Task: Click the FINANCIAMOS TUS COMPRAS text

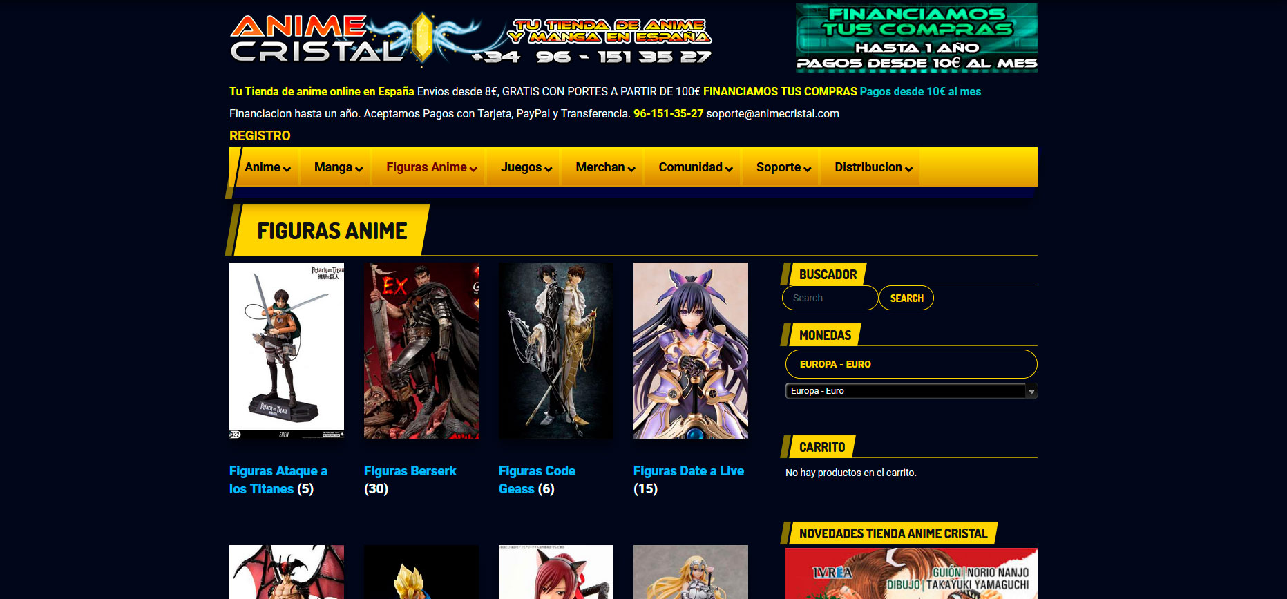Action: pyautogui.click(x=780, y=91)
